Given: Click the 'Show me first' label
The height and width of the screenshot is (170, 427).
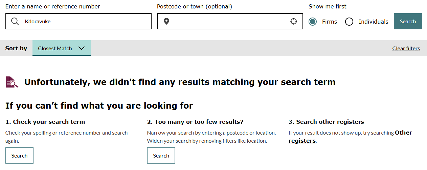Looking at the screenshot, I should 328,6.
